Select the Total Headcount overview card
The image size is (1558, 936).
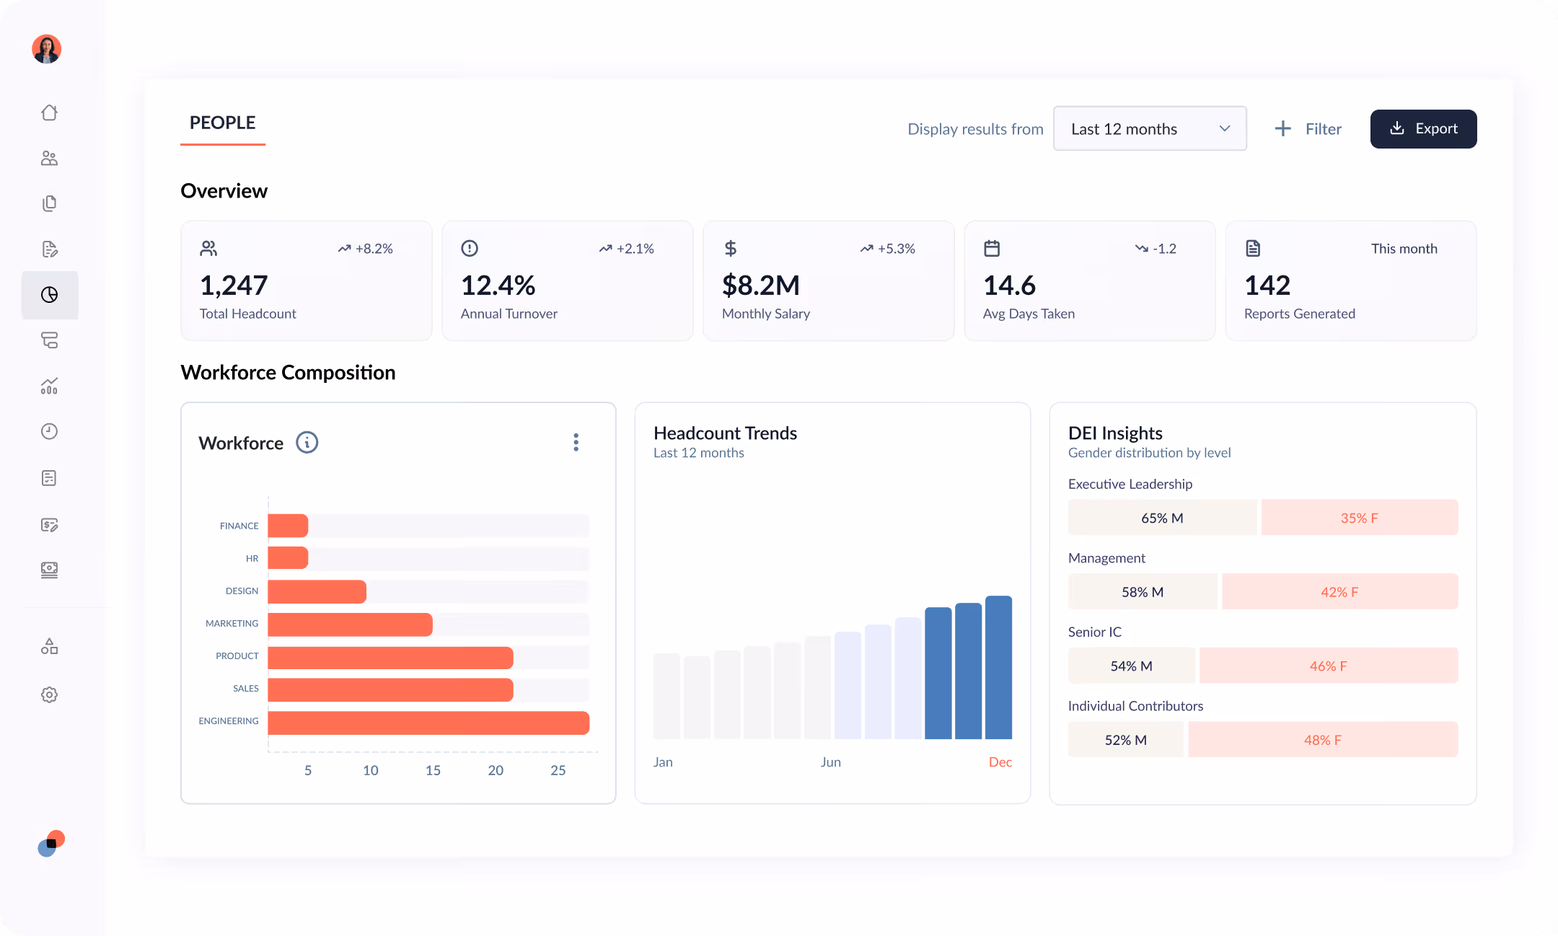(x=306, y=281)
